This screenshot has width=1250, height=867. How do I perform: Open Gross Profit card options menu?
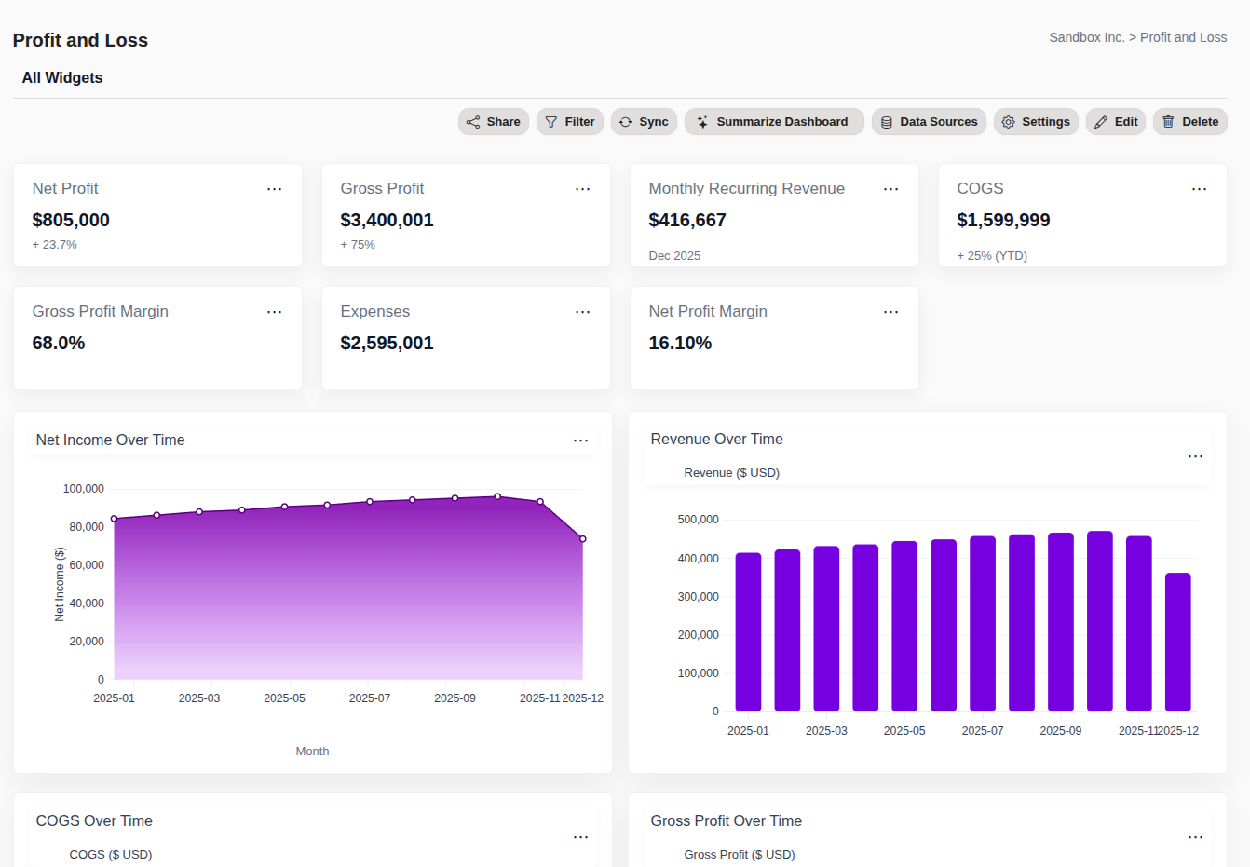pos(582,189)
